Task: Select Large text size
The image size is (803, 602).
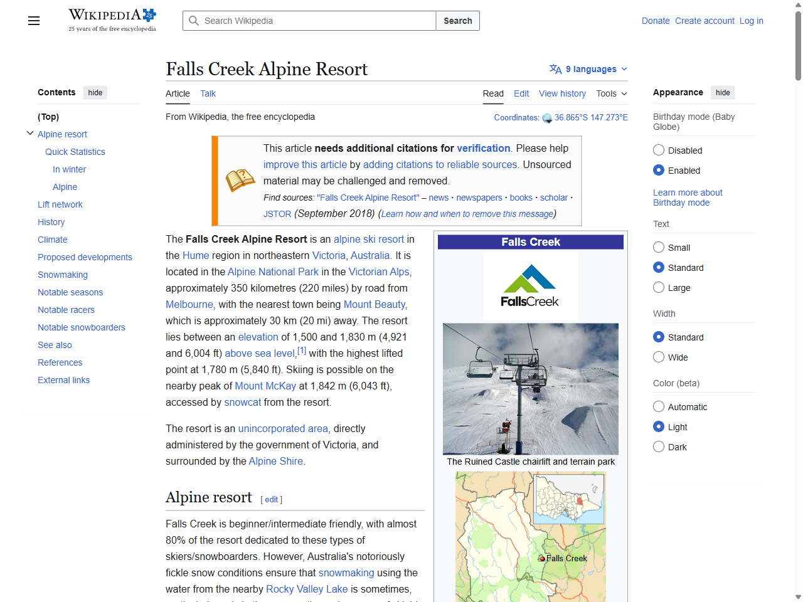Action: 659,287
